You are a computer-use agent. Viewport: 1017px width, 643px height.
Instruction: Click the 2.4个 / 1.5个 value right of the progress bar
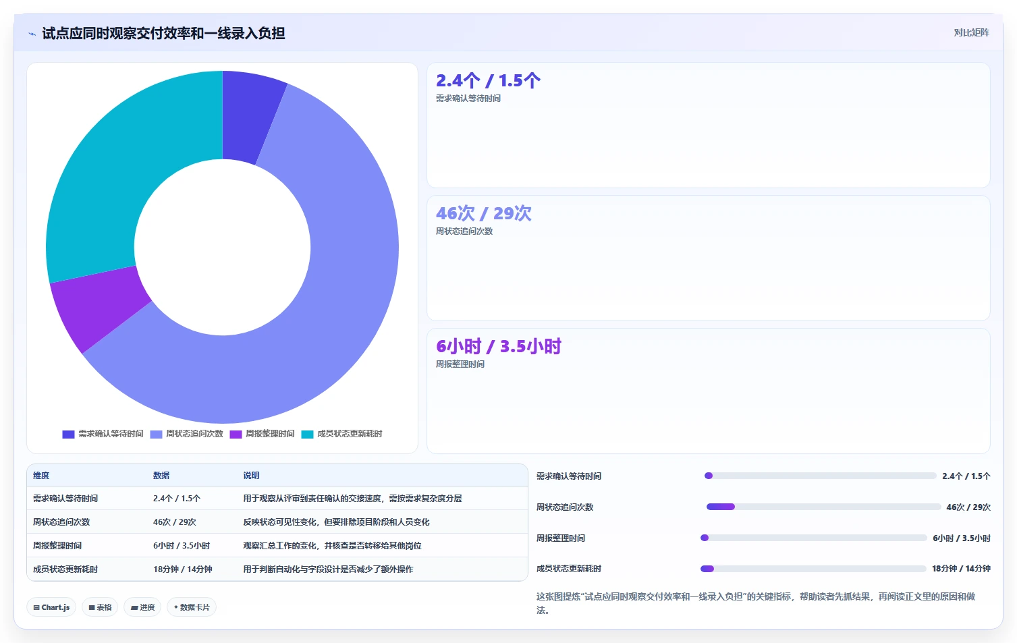[966, 476]
